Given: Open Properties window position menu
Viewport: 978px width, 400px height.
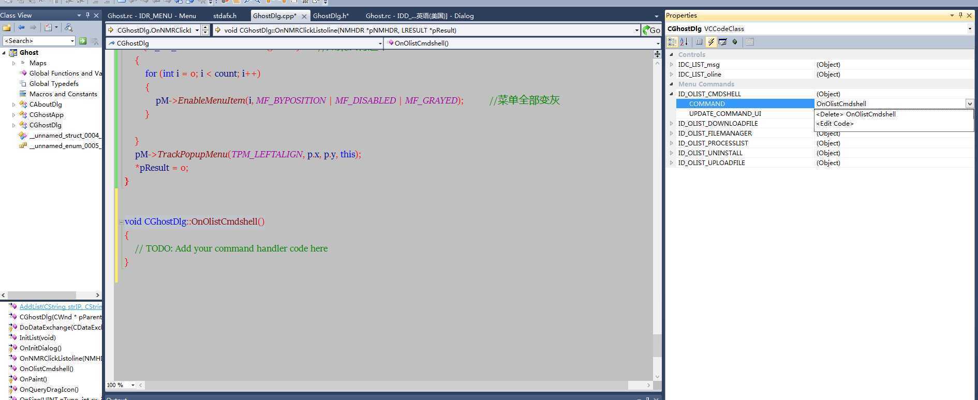Looking at the screenshot, I should click(952, 16).
